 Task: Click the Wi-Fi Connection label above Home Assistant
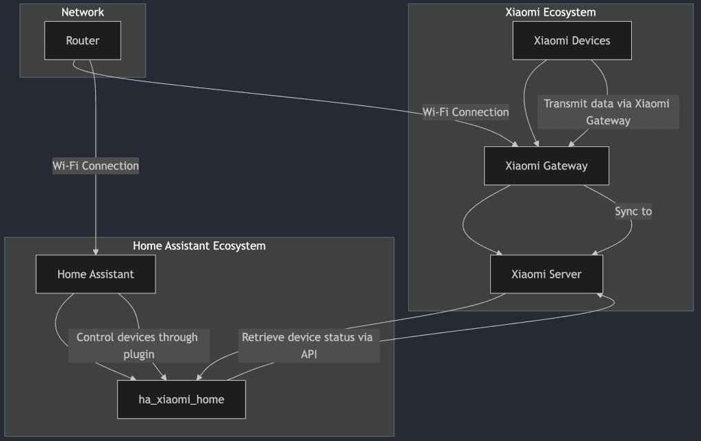tap(96, 165)
